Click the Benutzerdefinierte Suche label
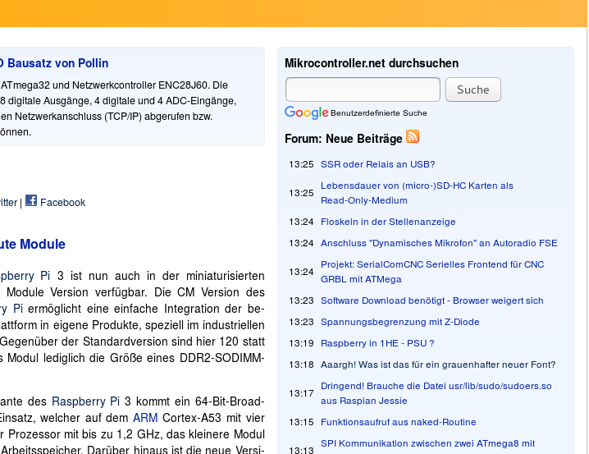The height and width of the screenshot is (454, 589). tap(379, 113)
